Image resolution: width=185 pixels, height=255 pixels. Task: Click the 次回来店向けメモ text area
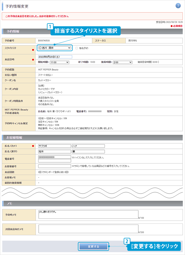pyautogui.click(x=88, y=229)
